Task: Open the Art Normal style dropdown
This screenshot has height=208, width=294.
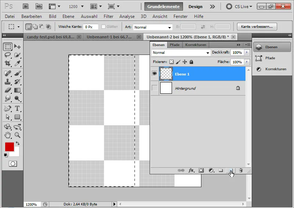Action: (x=153, y=27)
